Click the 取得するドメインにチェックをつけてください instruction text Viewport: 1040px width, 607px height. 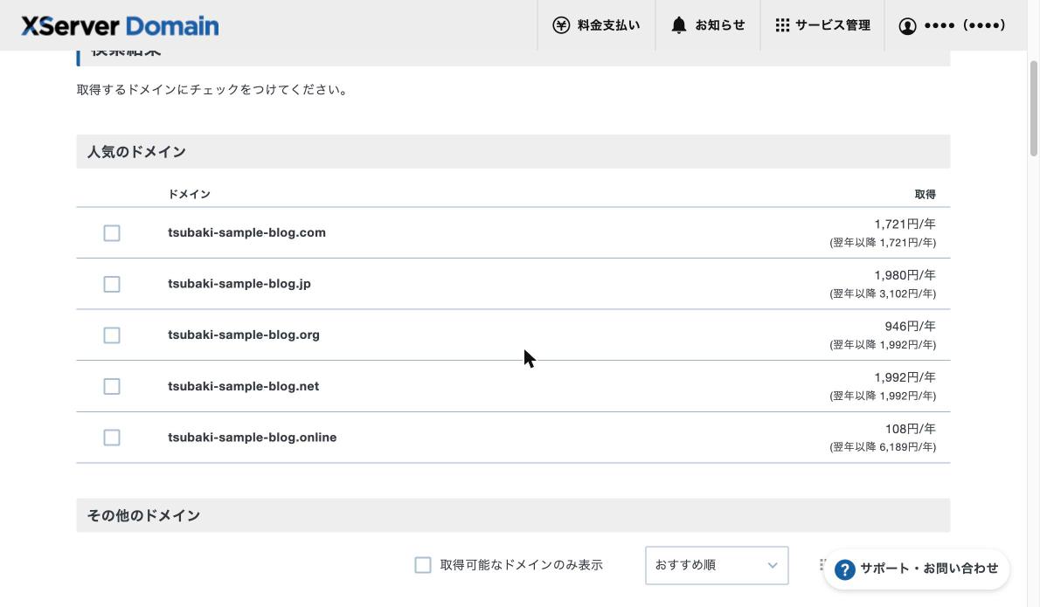[x=213, y=89]
